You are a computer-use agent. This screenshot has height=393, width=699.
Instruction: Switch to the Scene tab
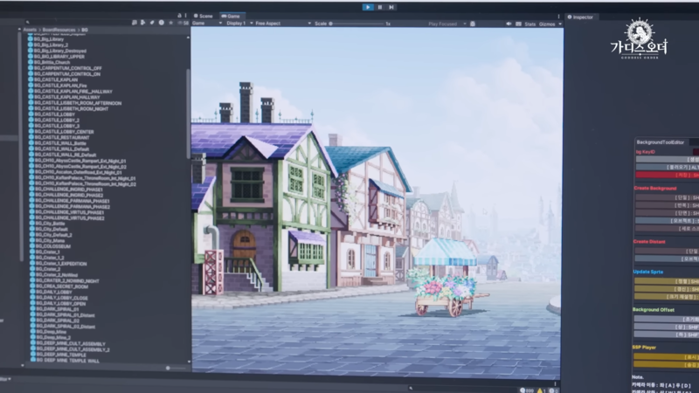(x=204, y=16)
